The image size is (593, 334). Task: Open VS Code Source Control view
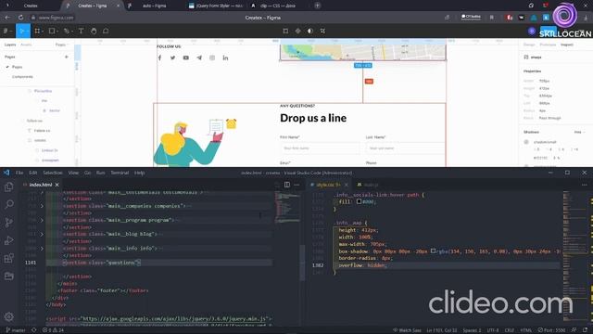(8, 223)
